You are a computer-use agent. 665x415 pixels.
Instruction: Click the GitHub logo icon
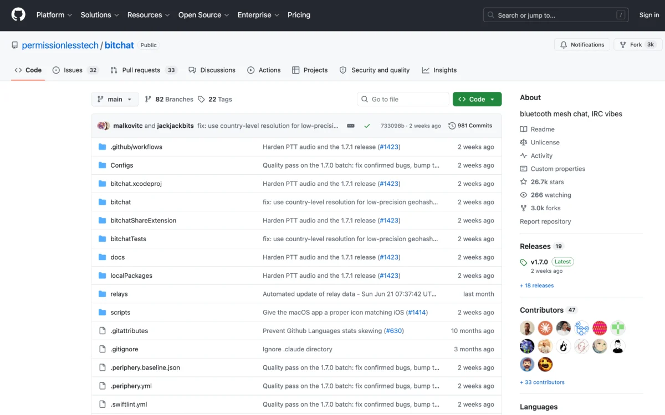coord(18,15)
